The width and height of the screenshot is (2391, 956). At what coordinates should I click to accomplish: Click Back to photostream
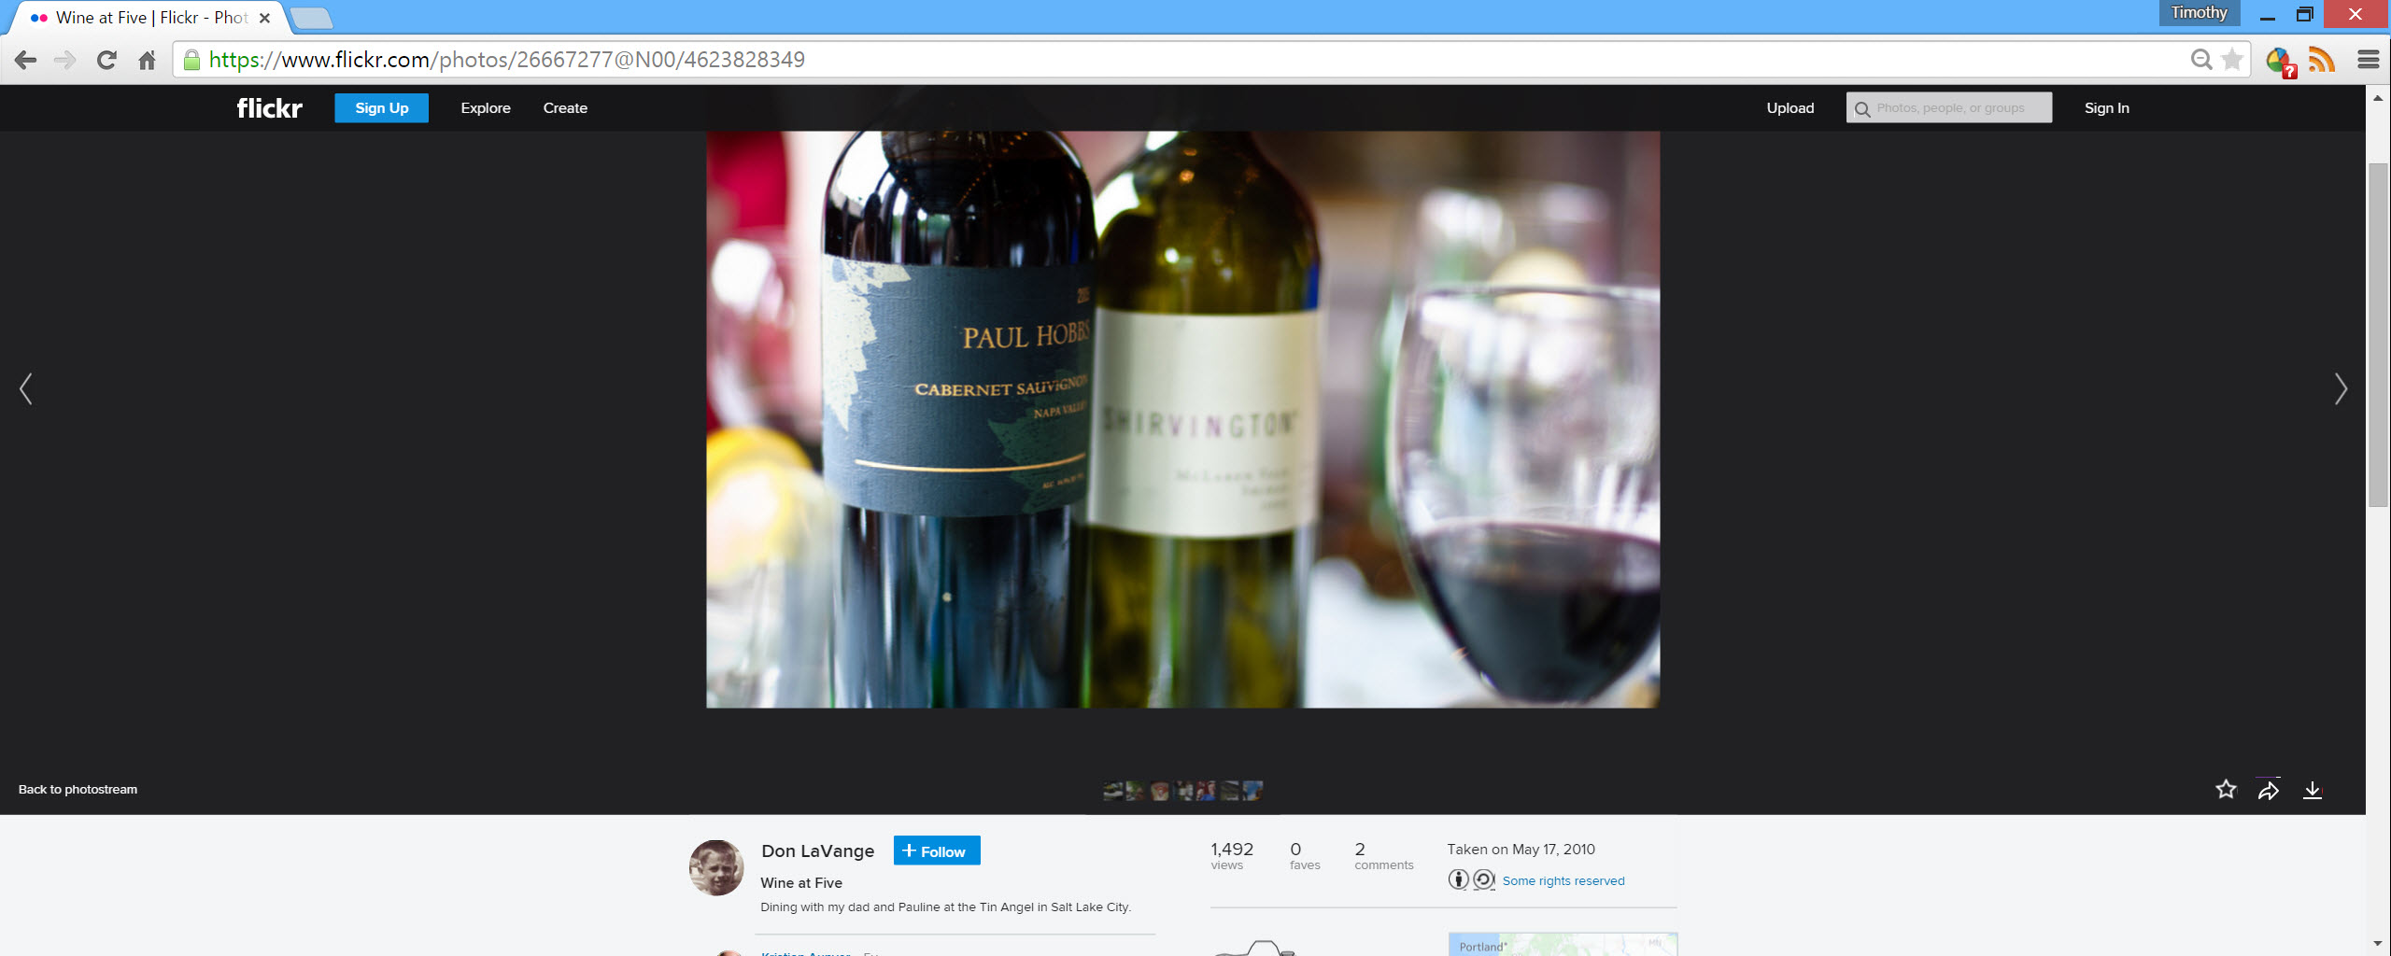click(x=78, y=790)
